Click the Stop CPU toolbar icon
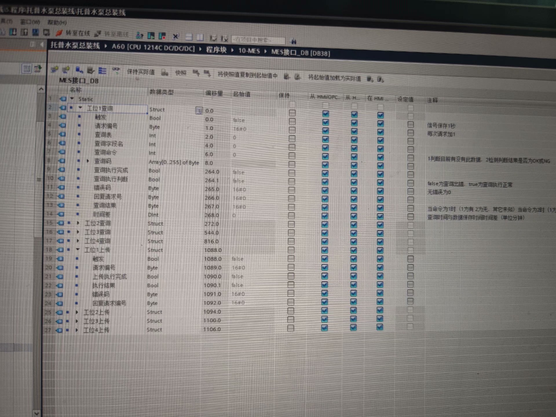The width and height of the screenshot is (556, 417). [x=162, y=36]
